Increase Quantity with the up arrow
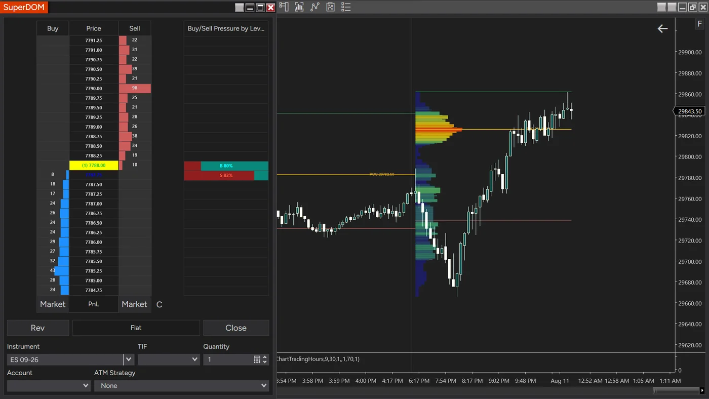The image size is (709, 399). (264, 357)
